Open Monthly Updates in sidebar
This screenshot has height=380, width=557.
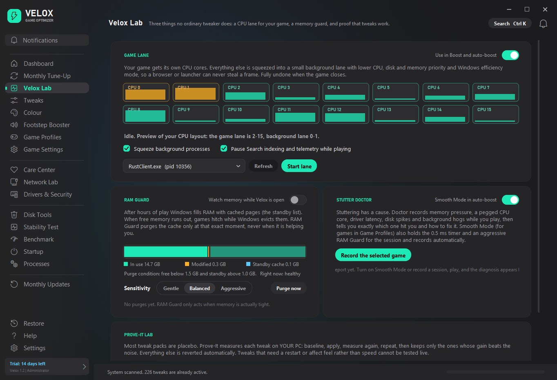pyautogui.click(x=47, y=284)
